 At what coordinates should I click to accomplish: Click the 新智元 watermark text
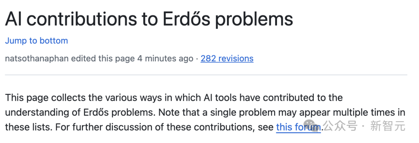(x=388, y=126)
